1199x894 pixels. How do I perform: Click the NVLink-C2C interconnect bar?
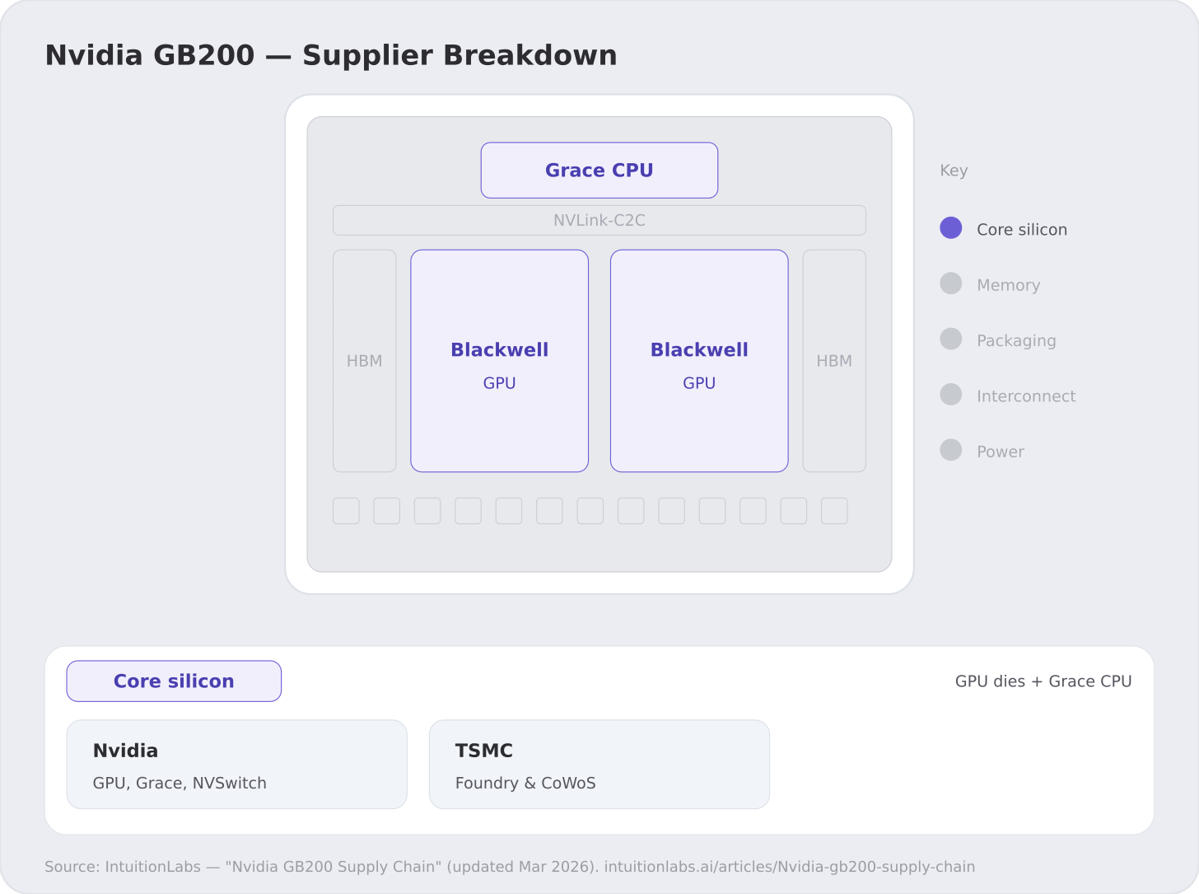[599, 221]
